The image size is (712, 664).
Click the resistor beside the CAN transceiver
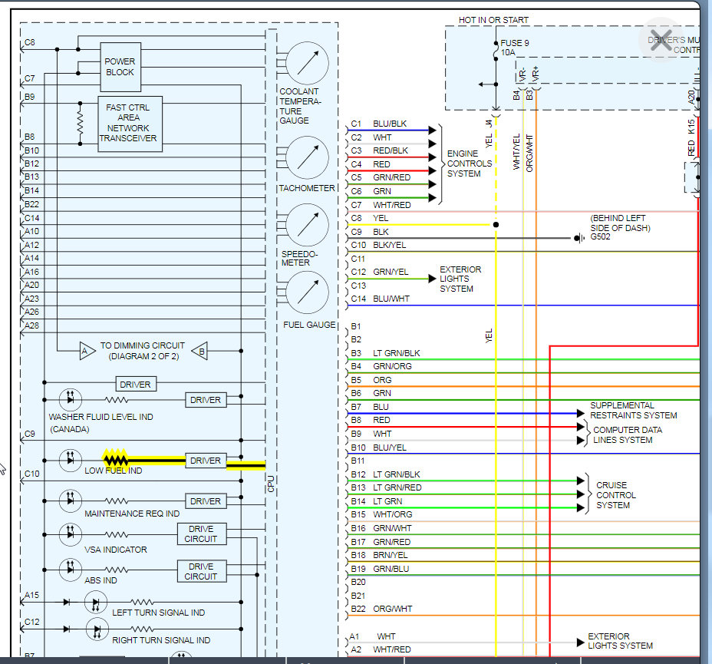tap(81, 123)
